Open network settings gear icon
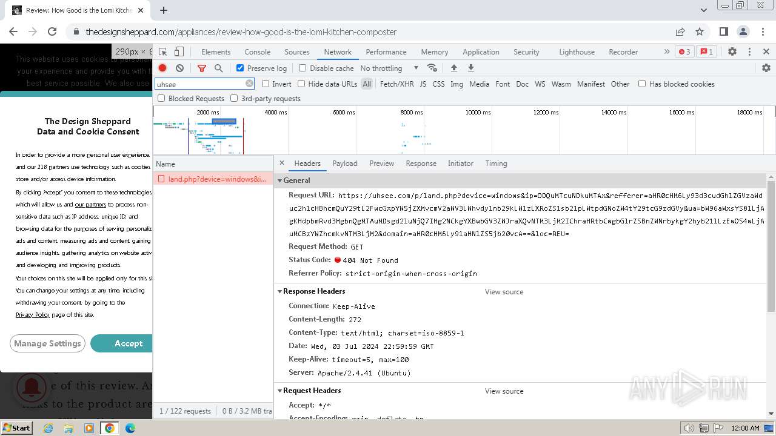This screenshot has width=776, height=436. pos(766,68)
